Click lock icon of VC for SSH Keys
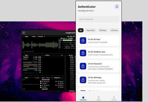 83,80
